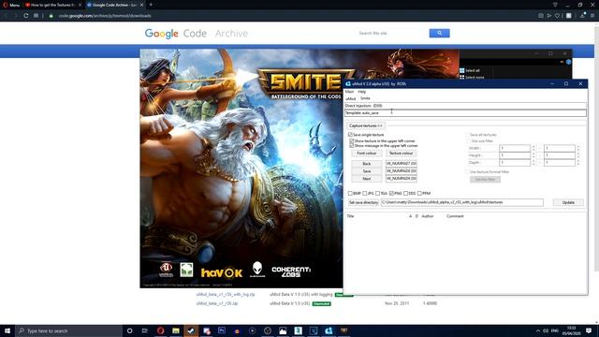Open the Opera downloads icon
The height and width of the screenshot is (337, 599).
tap(582, 16)
